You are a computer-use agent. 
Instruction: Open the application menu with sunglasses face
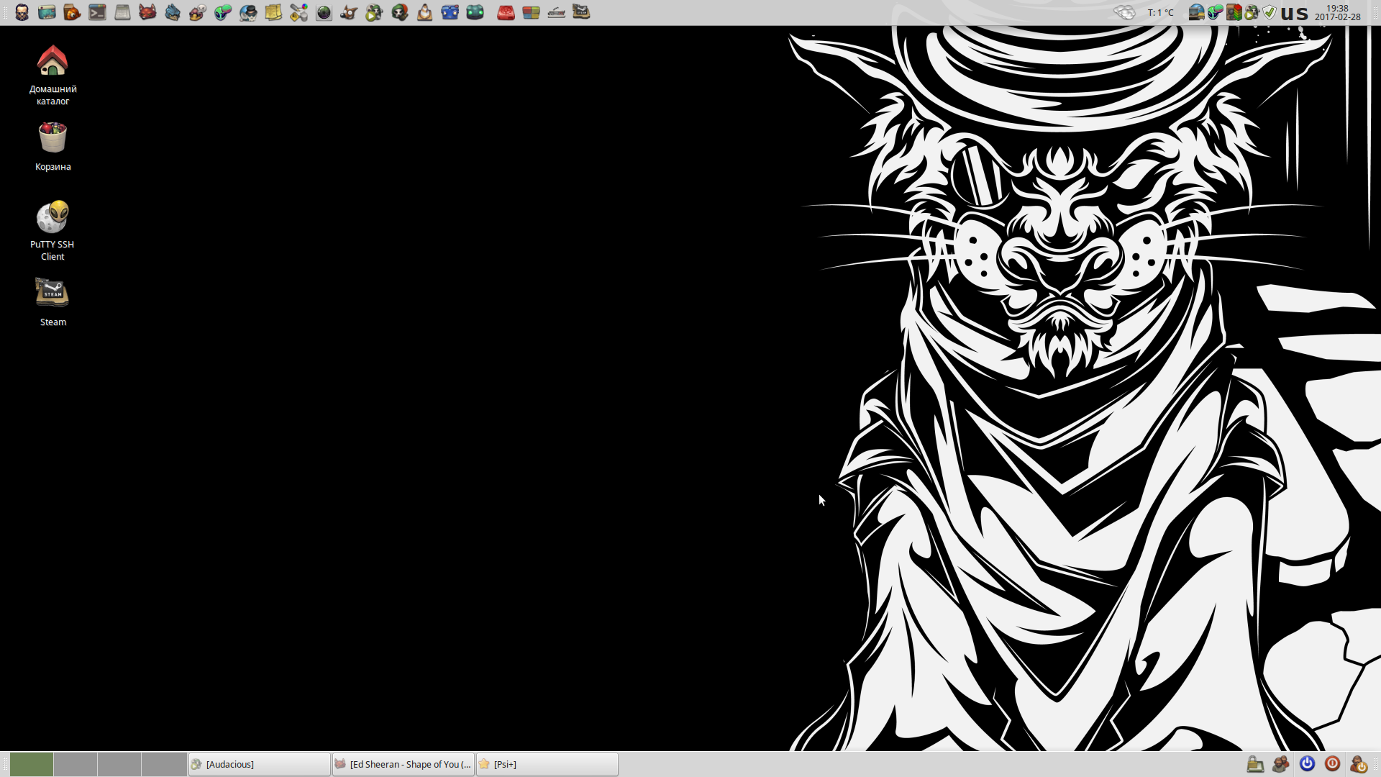(x=22, y=12)
